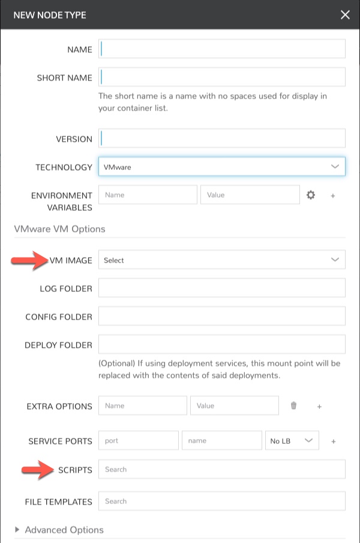This screenshot has width=360, height=543.
Task: Click the NAME input field
Action: 222,49
